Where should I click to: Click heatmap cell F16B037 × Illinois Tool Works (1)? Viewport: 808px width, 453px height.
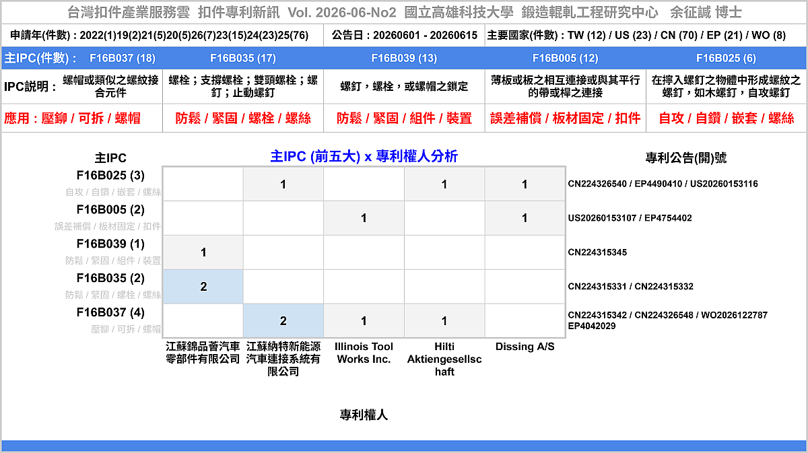pos(364,321)
